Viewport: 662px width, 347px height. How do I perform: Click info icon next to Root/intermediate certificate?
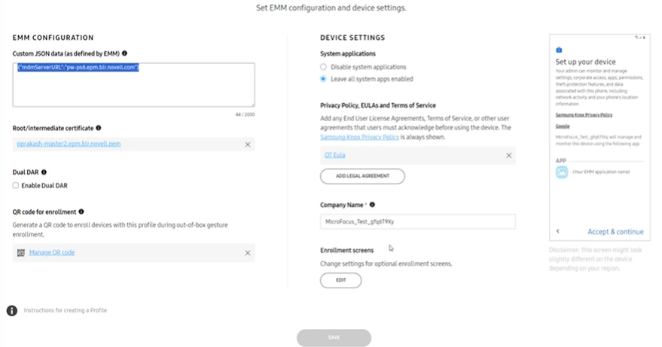(99, 129)
